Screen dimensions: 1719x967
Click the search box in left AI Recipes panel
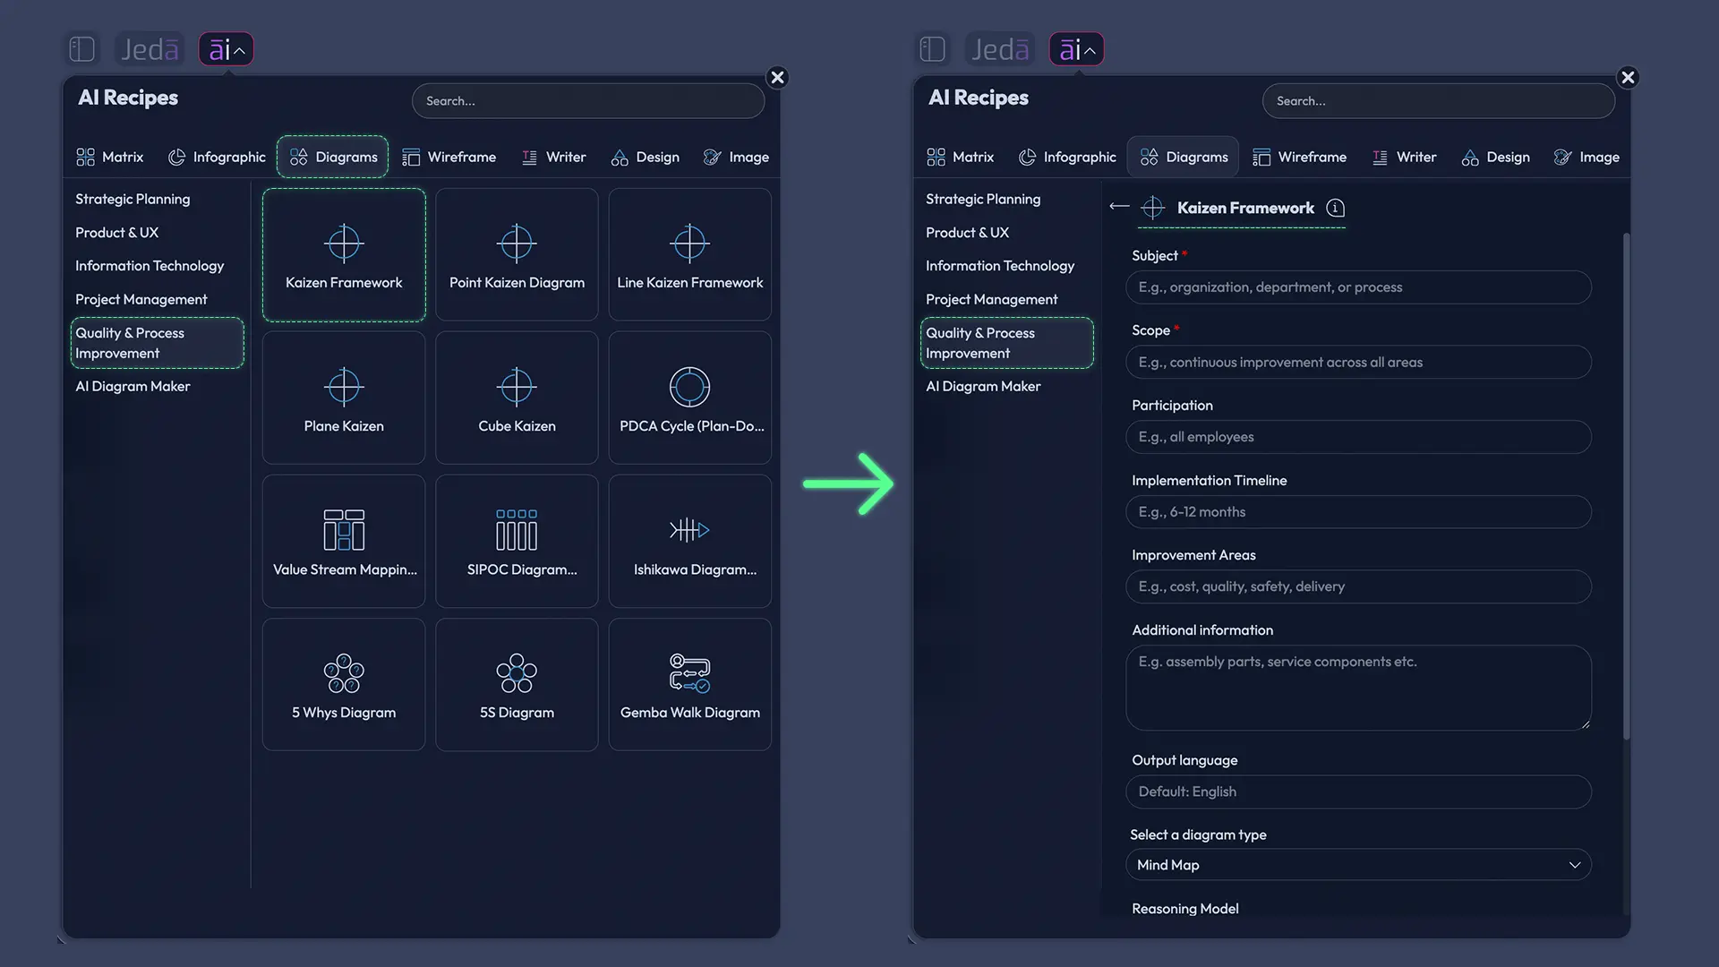click(588, 101)
